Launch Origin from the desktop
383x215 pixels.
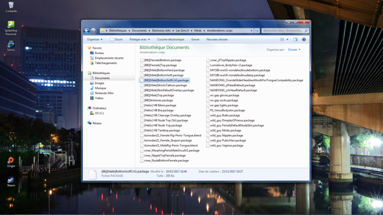click(x=11, y=162)
